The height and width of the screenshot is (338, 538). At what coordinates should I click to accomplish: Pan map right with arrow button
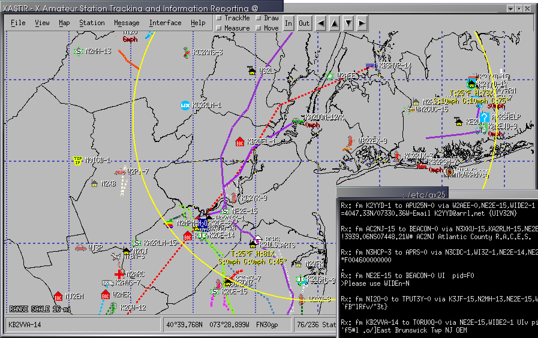click(362, 23)
